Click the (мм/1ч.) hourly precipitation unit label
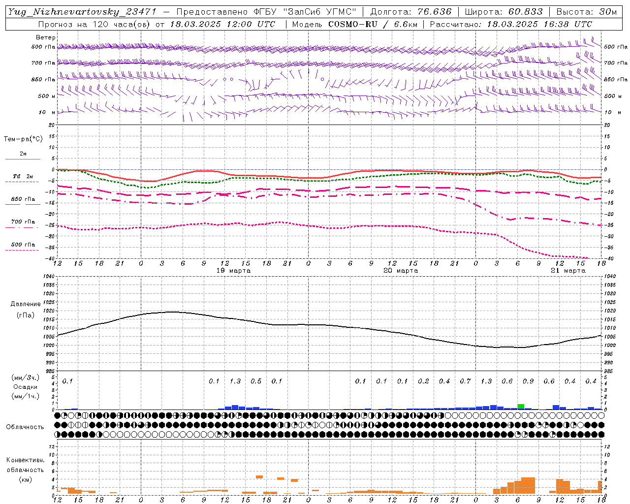630x504 pixels. click(26, 396)
